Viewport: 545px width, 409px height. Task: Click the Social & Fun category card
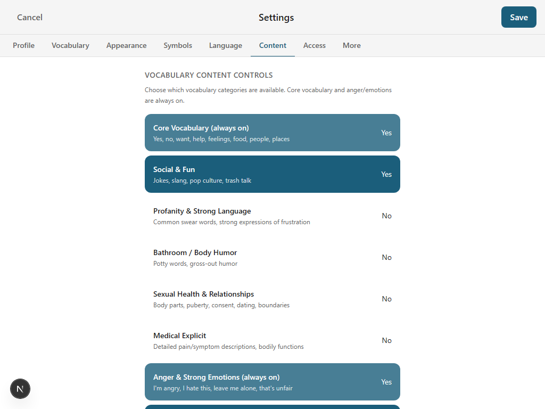click(x=240, y=174)
